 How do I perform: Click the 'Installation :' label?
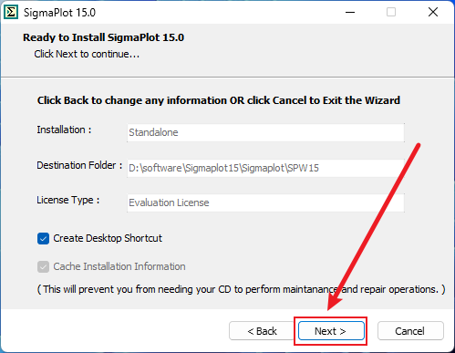point(64,130)
